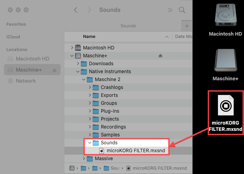Click the Locations sidebar heading

coord(17,49)
